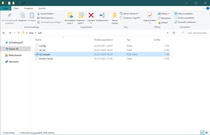Open Bibliotheken in navigation pane
210x135 pixels.
pyautogui.click(x=13, y=55)
